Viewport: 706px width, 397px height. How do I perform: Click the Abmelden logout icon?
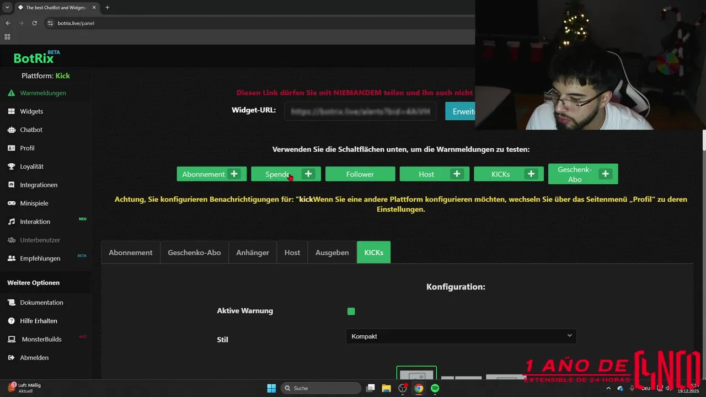point(12,357)
